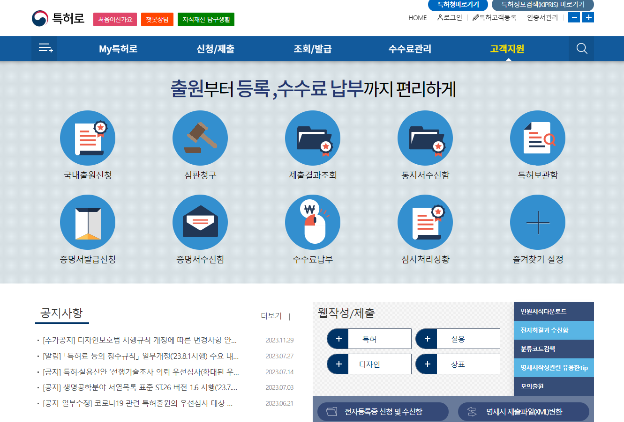Select 증명서발급신청 certificate issuance icon
This screenshot has width=624, height=422.
click(88, 222)
